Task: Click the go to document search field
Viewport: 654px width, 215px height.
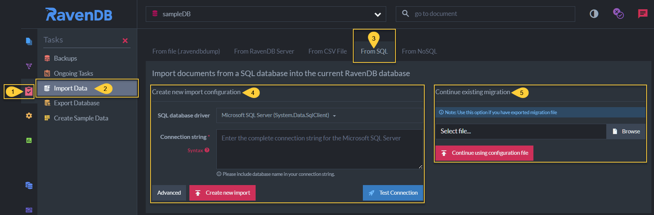Action: (x=485, y=14)
